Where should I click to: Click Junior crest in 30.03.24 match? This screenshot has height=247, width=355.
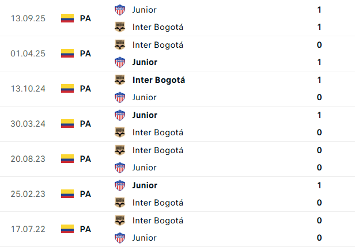pos(120,115)
